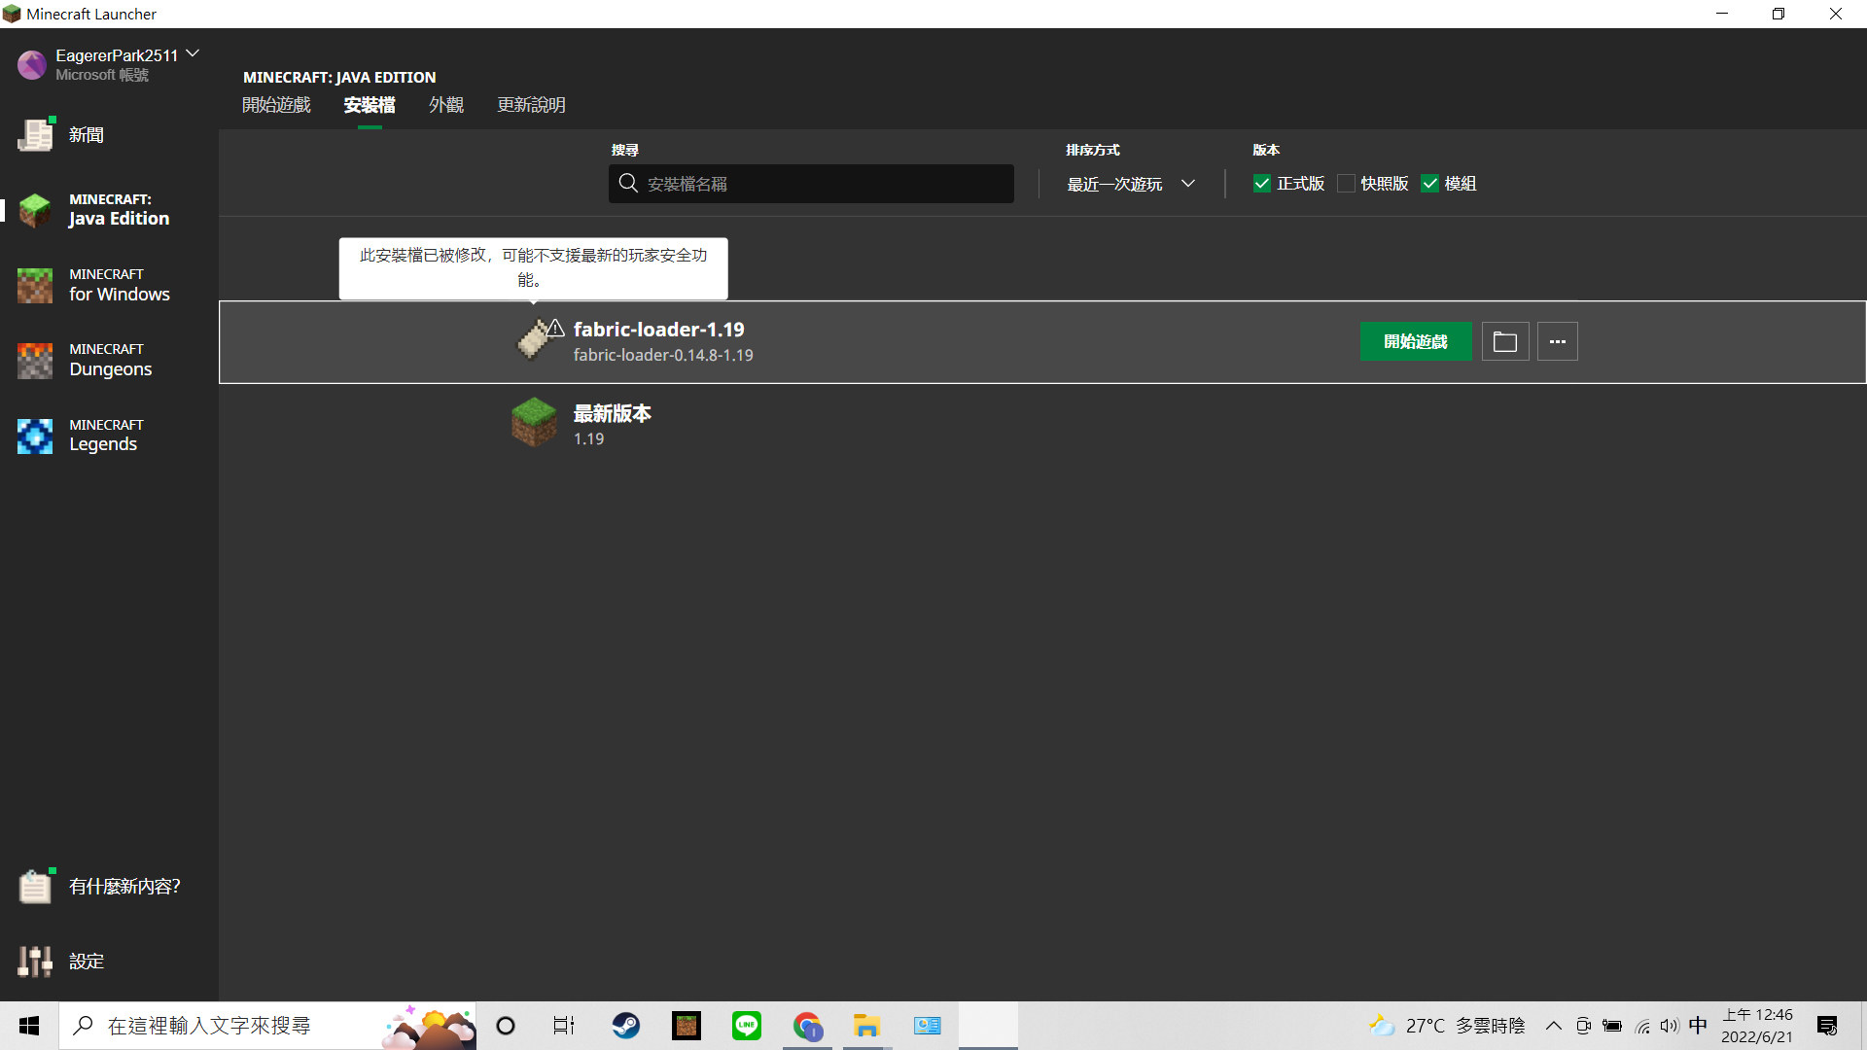Screen dimensions: 1867x1050
Task: Switch to the 更新說明 patch notes tab
Action: click(531, 105)
